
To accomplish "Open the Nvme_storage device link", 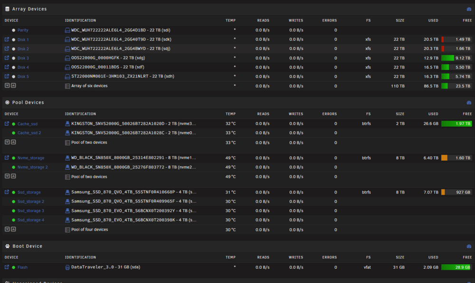I will point(30,158).
